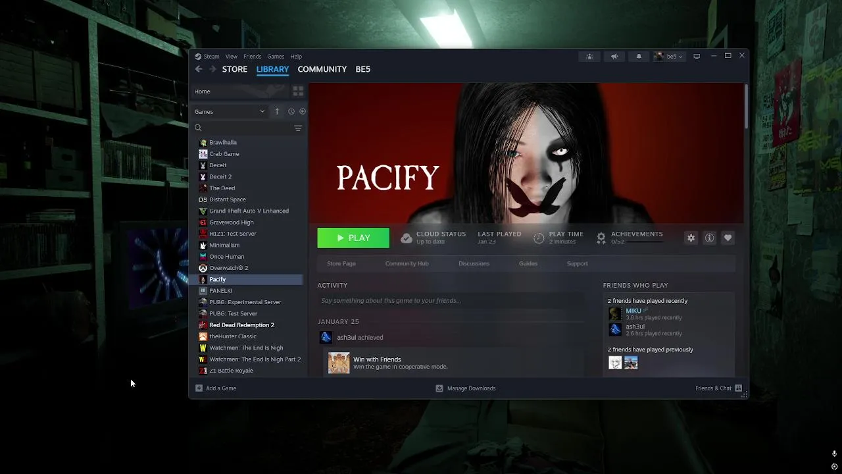Open the Games menu
The width and height of the screenshot is (842, 474).
tap(276, 57)
